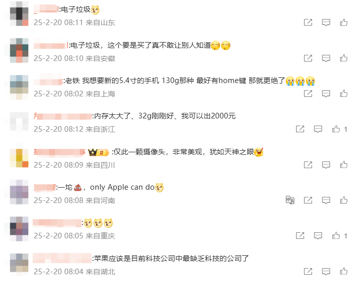
Task: Reply to the 重庆 doge emoji comment
Action: 318,236
